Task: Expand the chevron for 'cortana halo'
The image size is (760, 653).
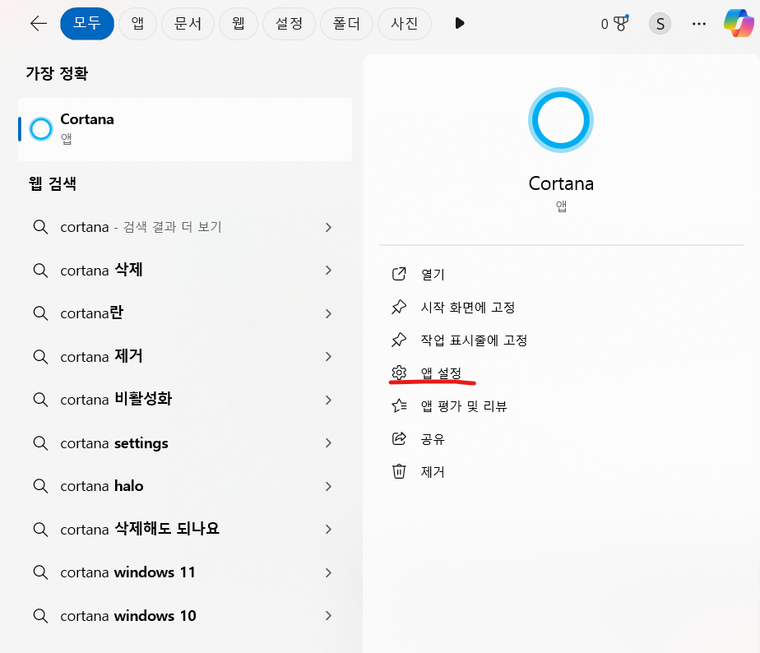Action: pos(328,486)
